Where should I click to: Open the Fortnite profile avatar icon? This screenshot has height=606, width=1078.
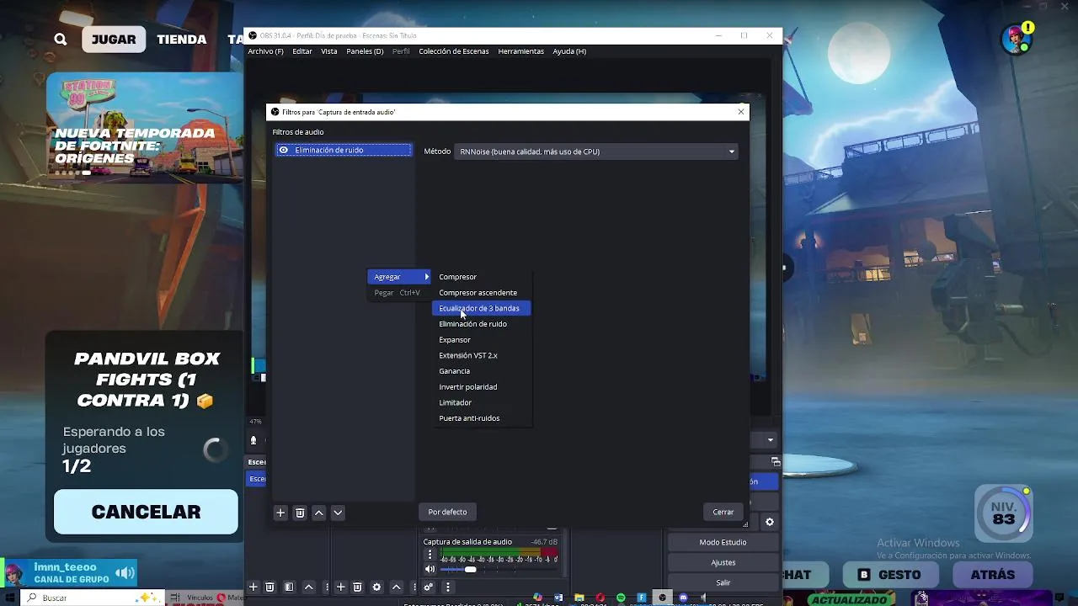tap(1017, 39)
